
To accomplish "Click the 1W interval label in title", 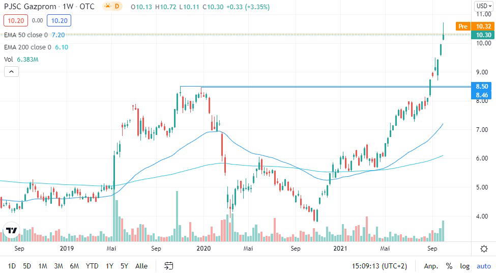I will (x=68, y=6).
